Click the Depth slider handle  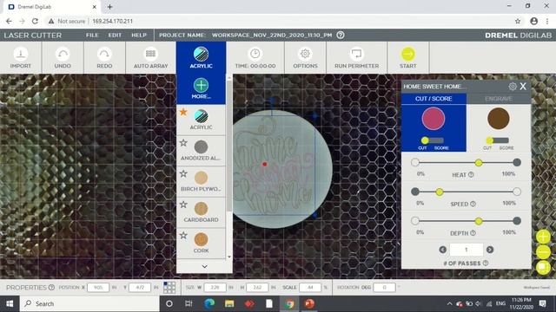(479, 222)
